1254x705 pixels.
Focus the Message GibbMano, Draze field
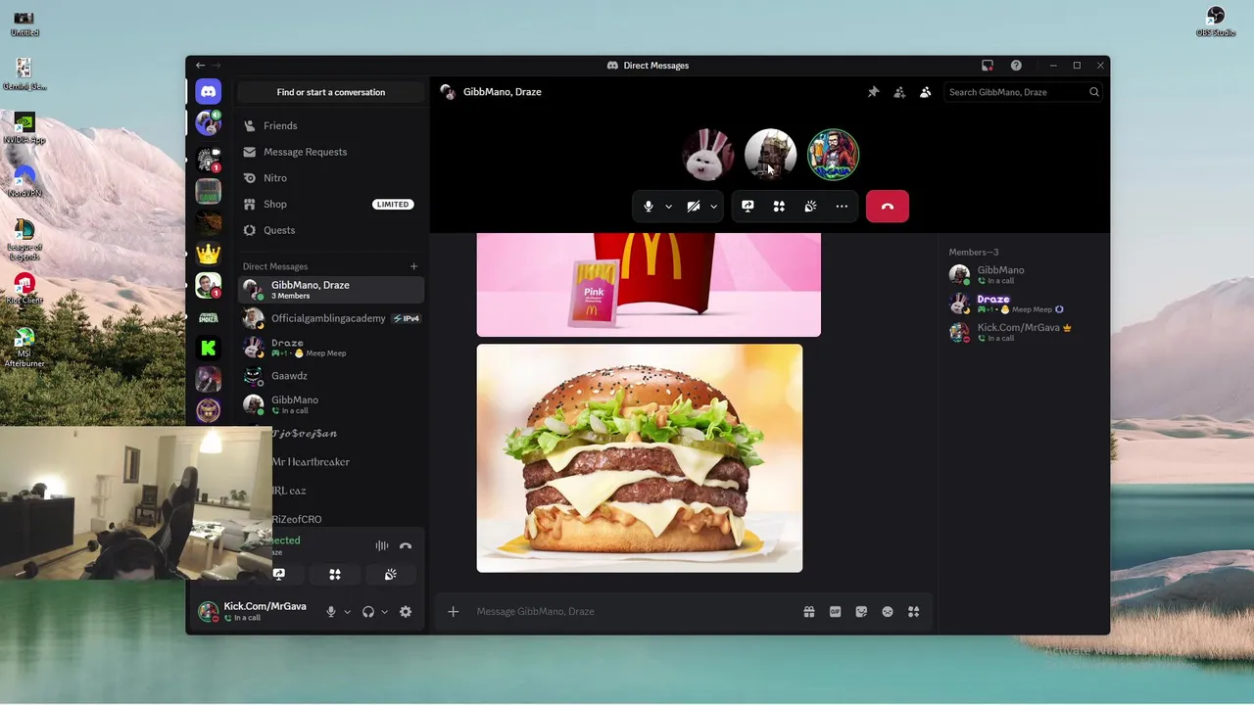pyautogui.click(x=632, y=612)
